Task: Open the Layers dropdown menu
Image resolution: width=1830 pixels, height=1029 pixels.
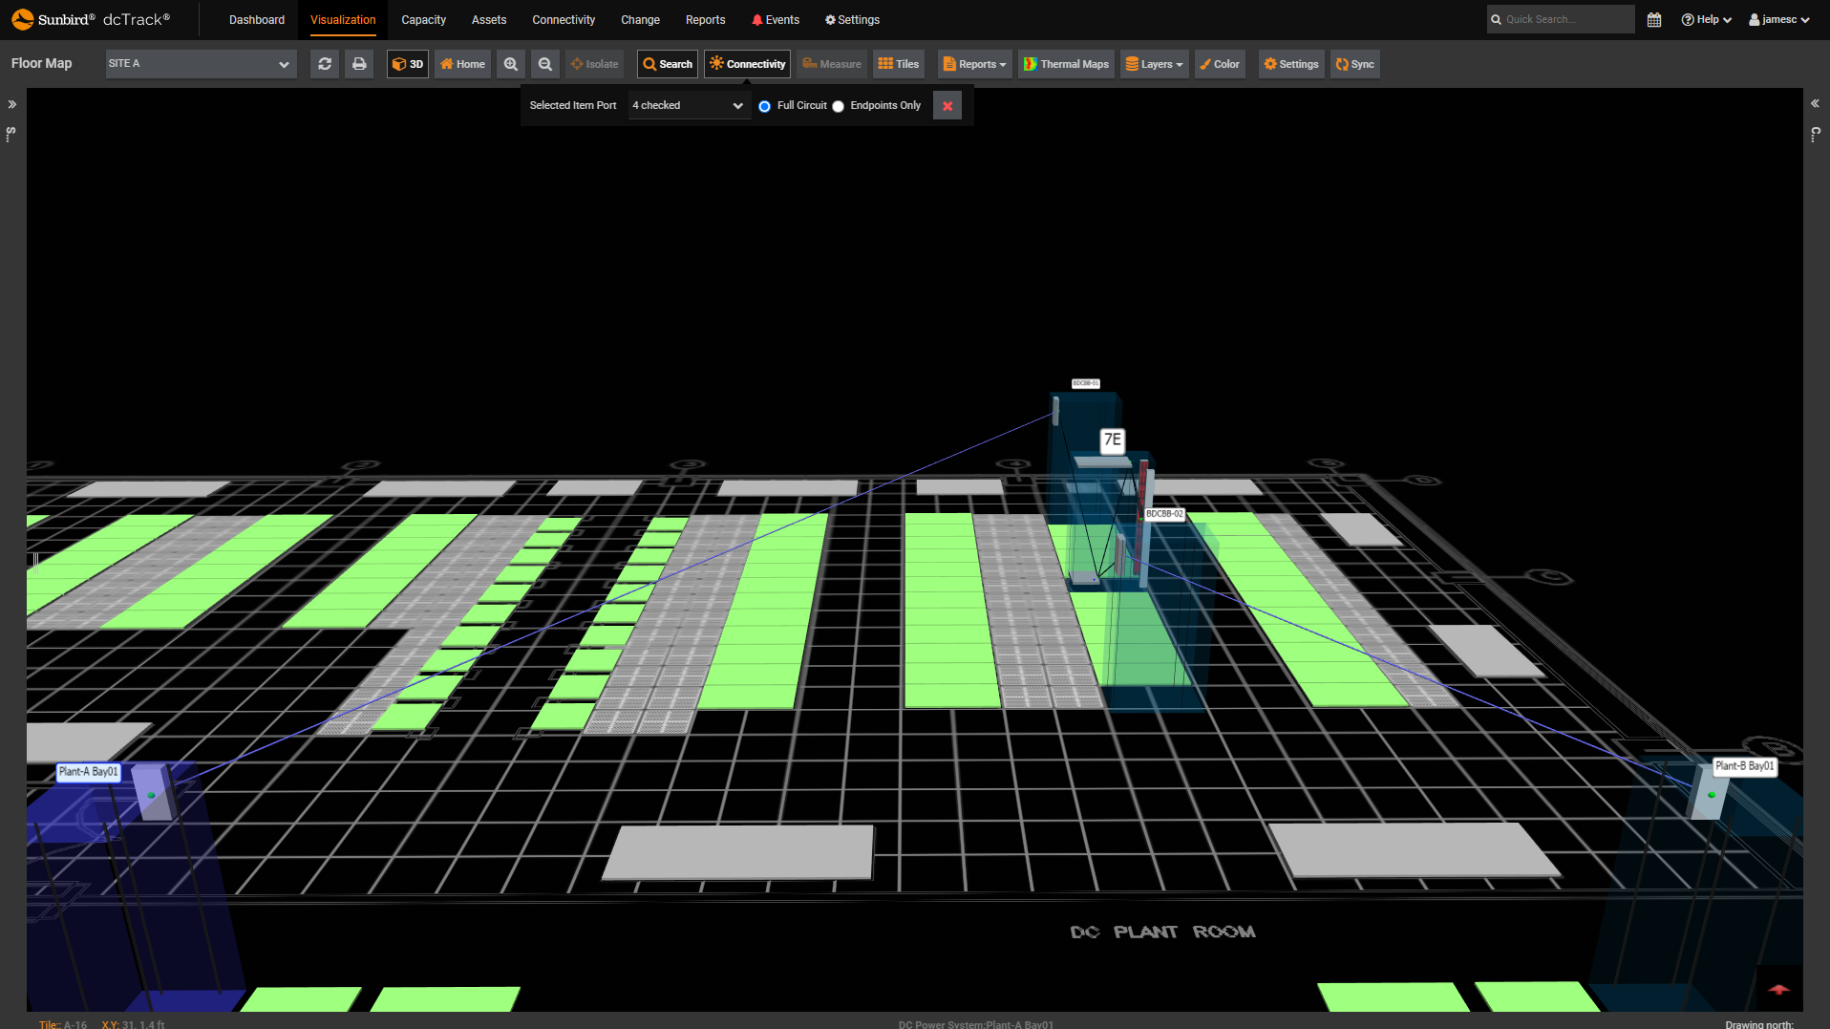Action: [1154, 64]
